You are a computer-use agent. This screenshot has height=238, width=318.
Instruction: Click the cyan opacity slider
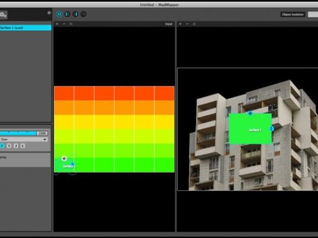18,133
